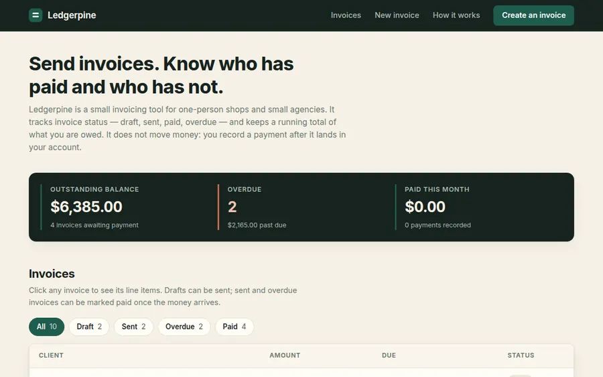Click the PAID THIS MONTH label
Image resolution: width=603 pixels, height=377 pixels.
(x=437, y=189)
